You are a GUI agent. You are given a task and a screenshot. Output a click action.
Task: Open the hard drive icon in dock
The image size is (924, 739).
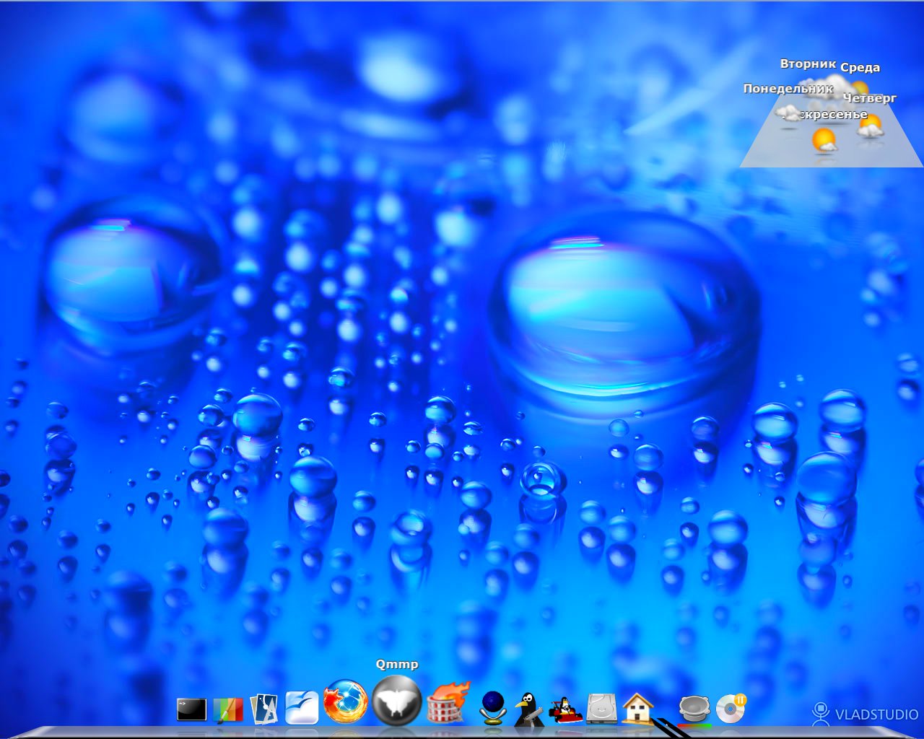click(x=601, y=709)
